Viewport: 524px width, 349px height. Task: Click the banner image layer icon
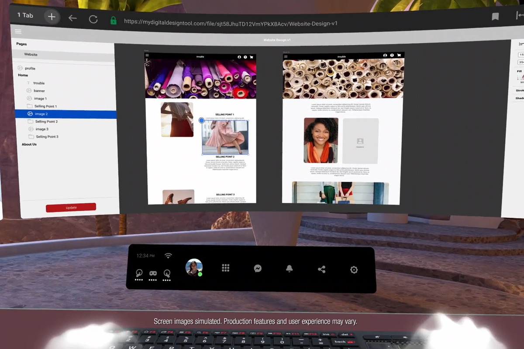pyautogui.click(x=29, y=91)
